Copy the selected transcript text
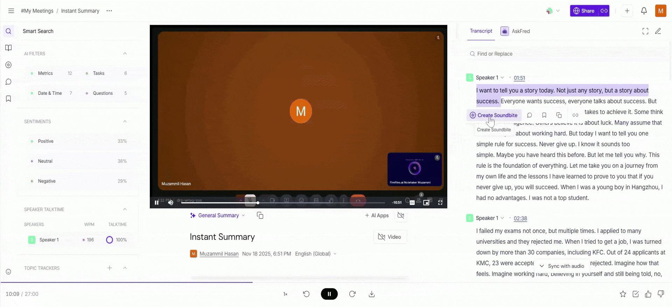672x307 pixels. [x=559, y=115]
